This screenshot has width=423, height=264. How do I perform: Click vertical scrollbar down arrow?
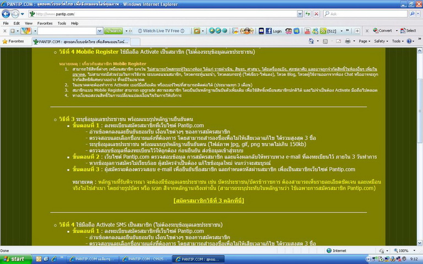[x=420, y=243]
